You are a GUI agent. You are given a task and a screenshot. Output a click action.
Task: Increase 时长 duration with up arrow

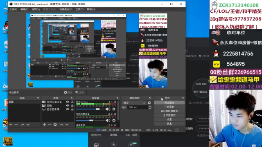[x=150, y=106]
